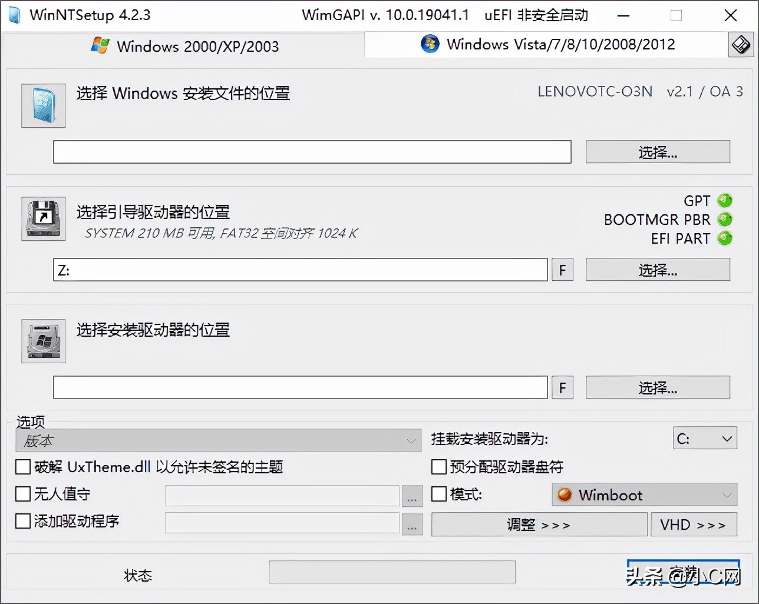Viewport: 759px width, 604px height.
Task: Click the add drivers path field
Action: click(x=282, y=523)
